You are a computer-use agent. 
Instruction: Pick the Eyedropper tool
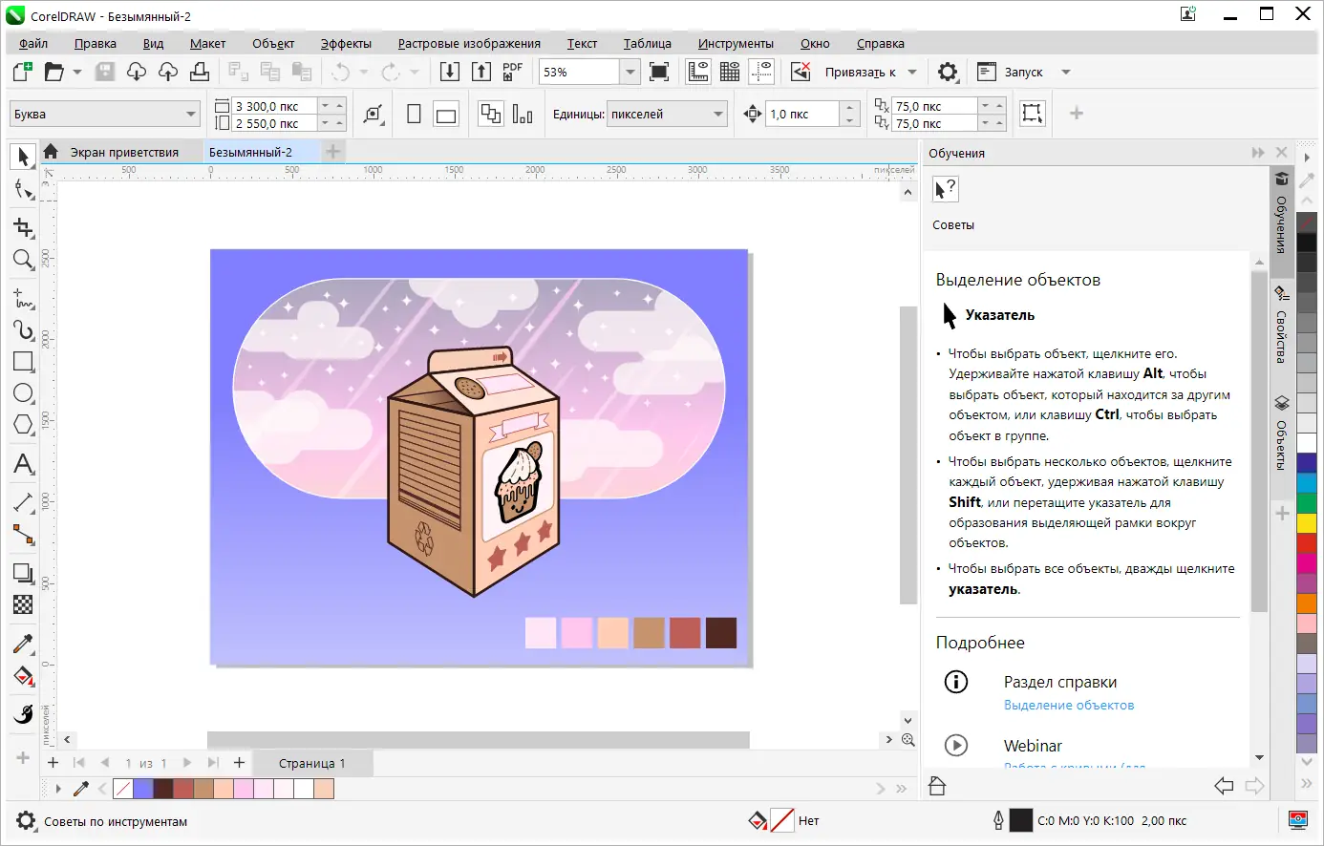coord(23,644)
